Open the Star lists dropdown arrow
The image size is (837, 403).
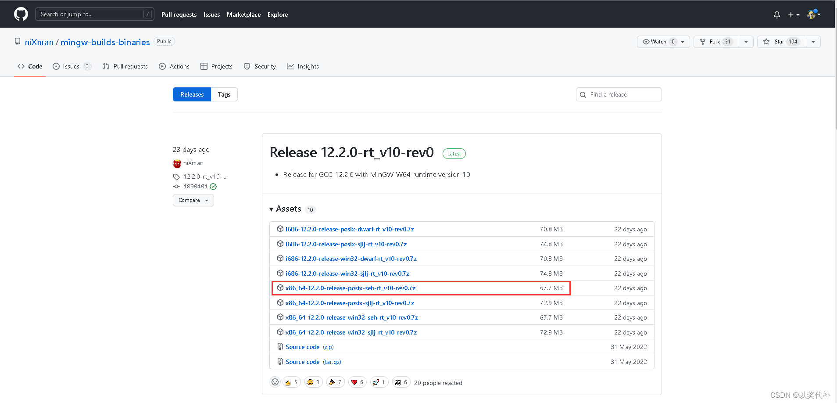click(x=813, y=42)
